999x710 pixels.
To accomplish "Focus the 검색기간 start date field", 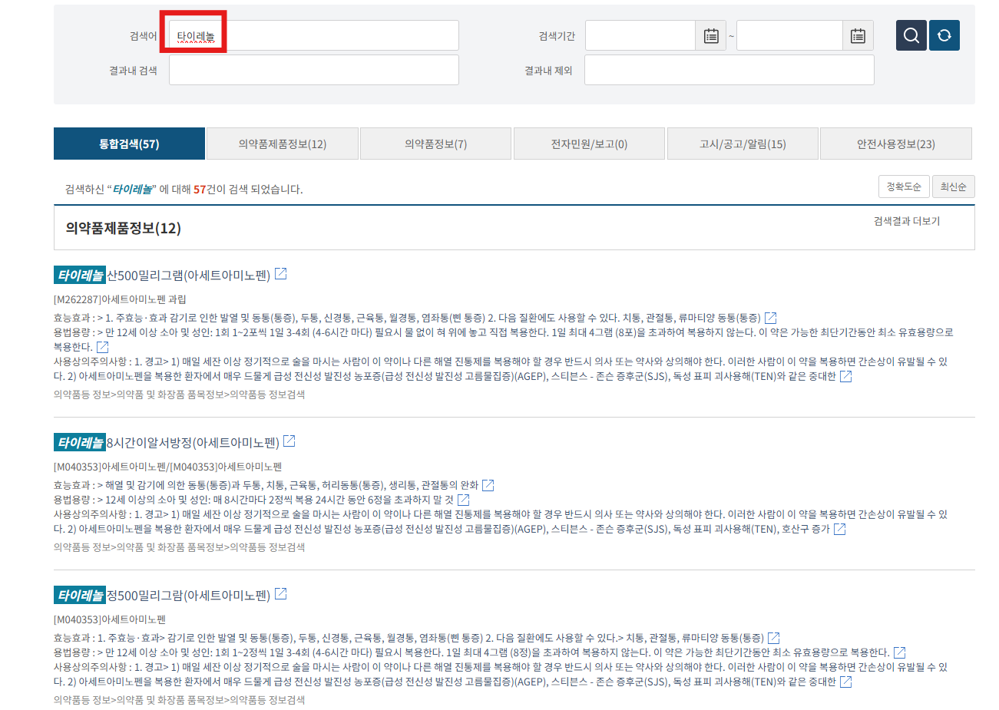I will tap(640, 35).
